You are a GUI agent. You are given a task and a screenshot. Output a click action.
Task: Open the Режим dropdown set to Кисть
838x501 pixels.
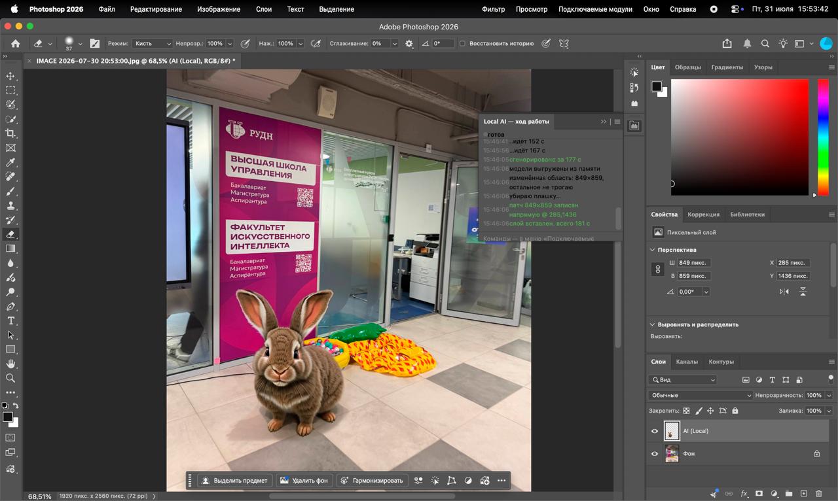[x=152, y=44]
